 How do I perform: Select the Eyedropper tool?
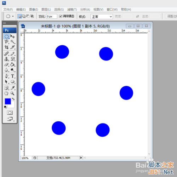click(12, 88)
